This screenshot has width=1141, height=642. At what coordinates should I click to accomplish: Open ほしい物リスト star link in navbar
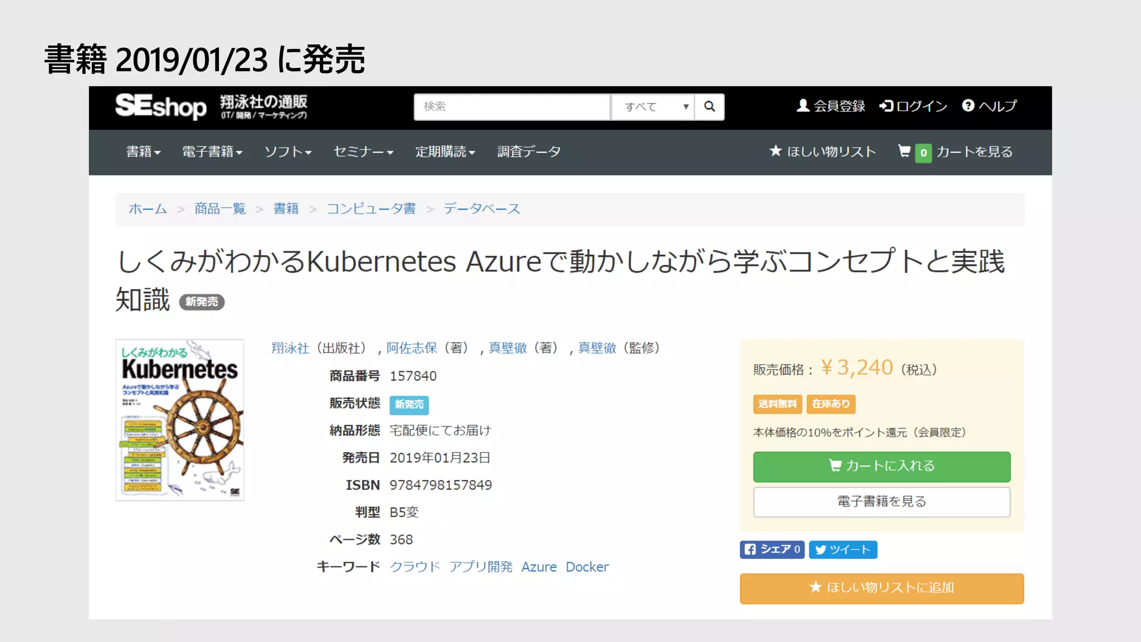823,152
